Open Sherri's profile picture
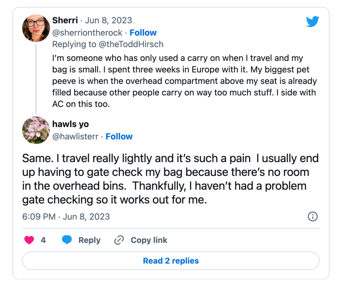This screenshot has height=284, width=339. click(36, 28)
